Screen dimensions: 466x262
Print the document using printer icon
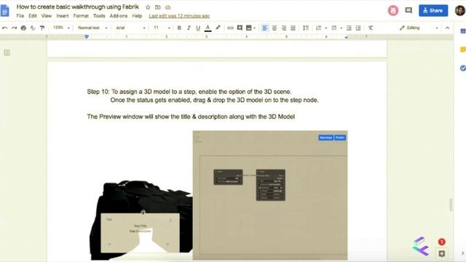[23, 28]
